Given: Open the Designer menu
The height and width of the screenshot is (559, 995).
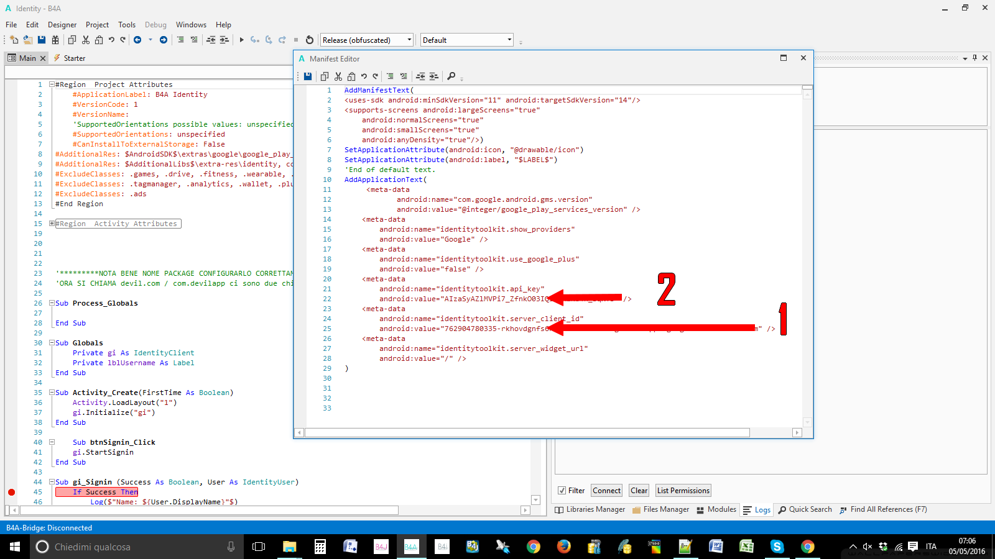Looking at the screenshot, I should pyautogui.click(x=62, y=25).
